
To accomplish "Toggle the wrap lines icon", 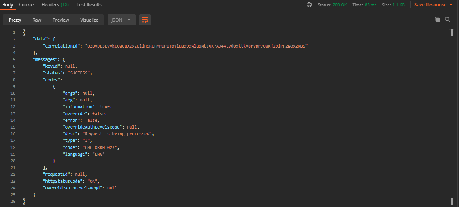I will coord(145,20).
